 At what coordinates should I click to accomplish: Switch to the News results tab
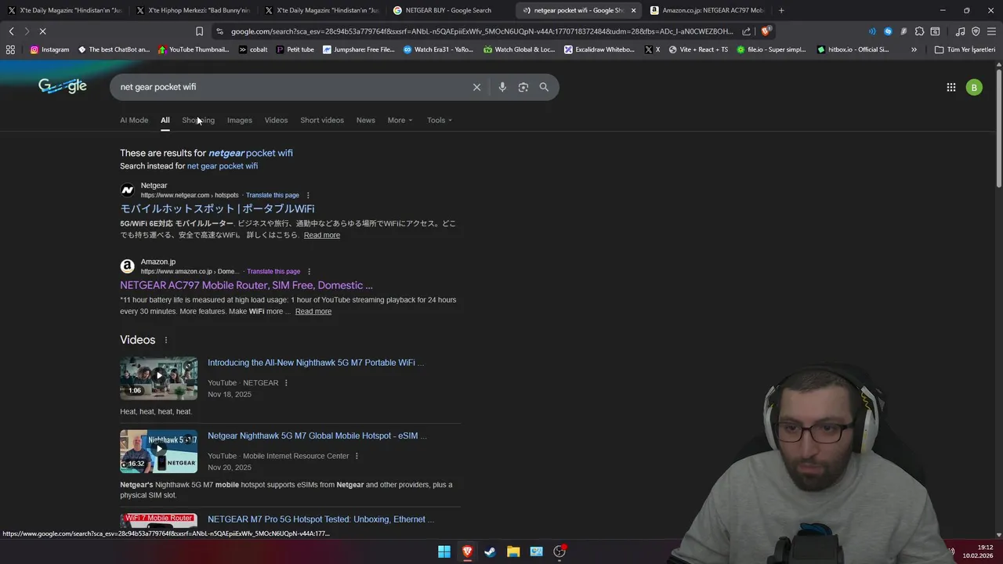tap(366, 120)
